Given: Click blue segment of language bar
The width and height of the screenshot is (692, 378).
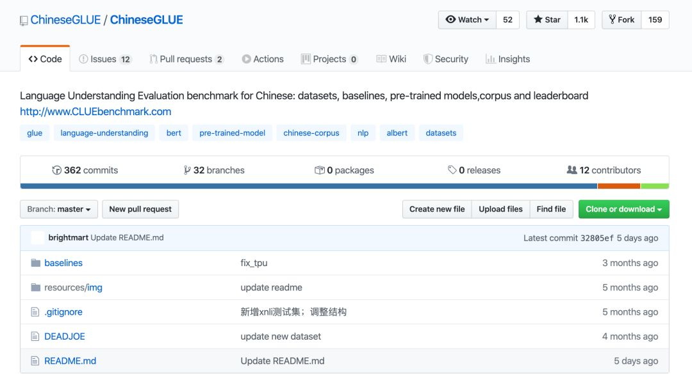Looking at the screenshot, I should click(x=309, y=186).
